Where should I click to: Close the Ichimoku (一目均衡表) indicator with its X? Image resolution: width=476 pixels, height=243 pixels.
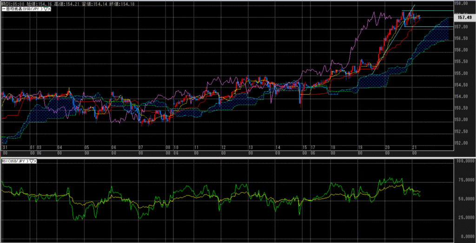(x=49, y=9)
